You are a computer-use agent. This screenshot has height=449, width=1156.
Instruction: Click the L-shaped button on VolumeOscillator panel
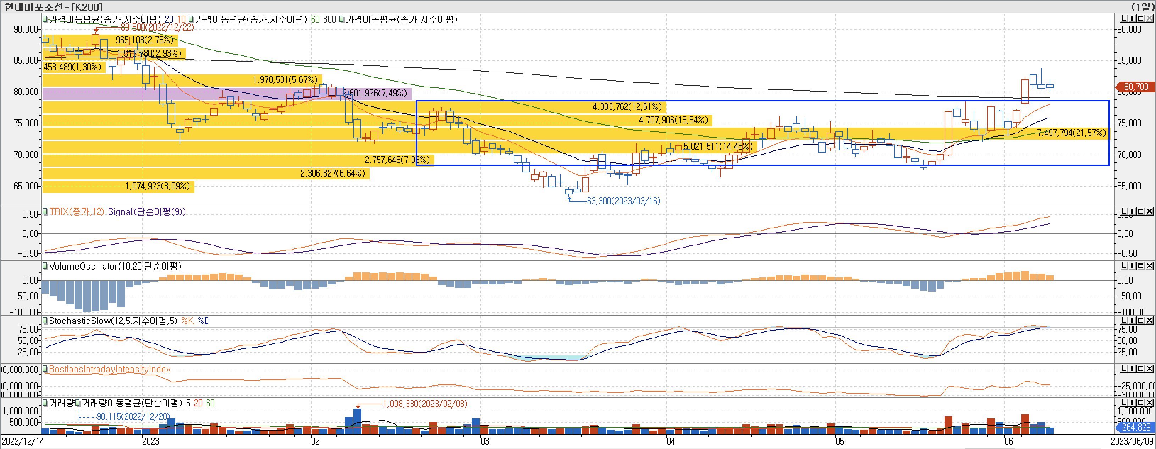click(x=1124, y=266)
